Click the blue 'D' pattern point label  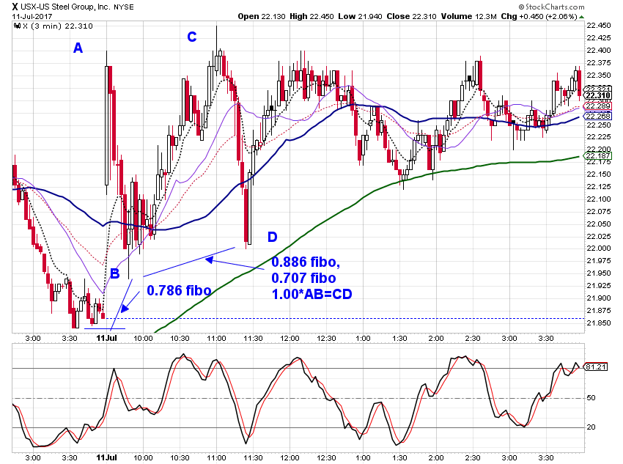coord(272,237)
